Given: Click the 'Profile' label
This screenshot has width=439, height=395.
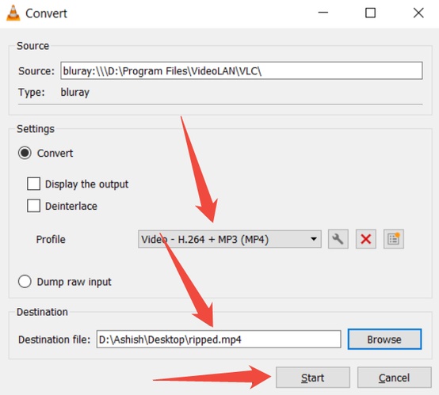Looking at the screenshot, I should (x=51, y=240).
